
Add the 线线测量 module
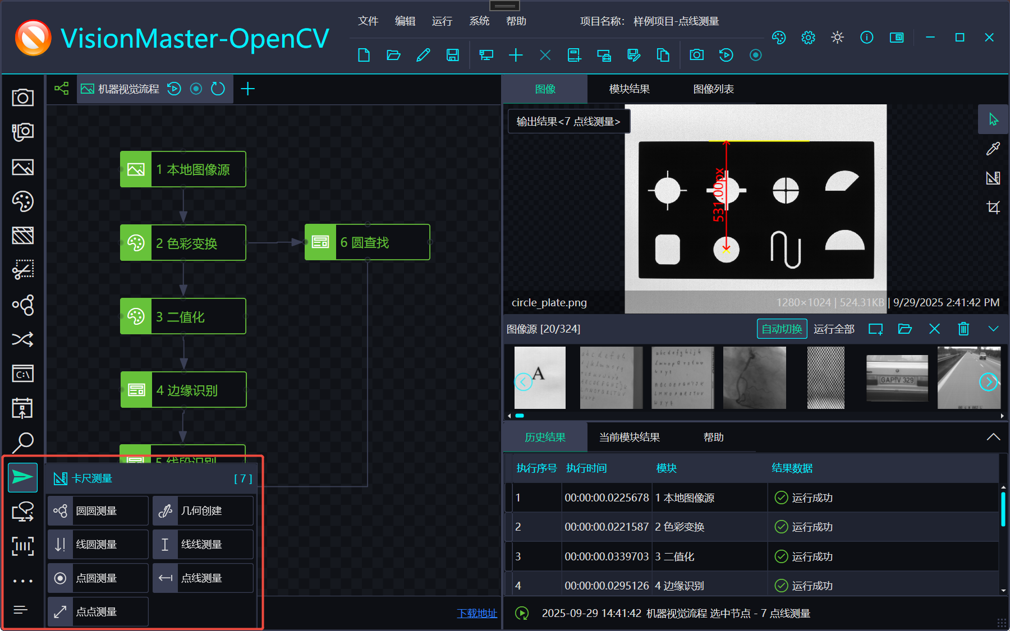point(203,544)
